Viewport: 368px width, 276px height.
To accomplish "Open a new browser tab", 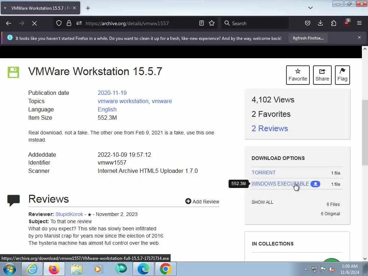I will coord(88,8).
